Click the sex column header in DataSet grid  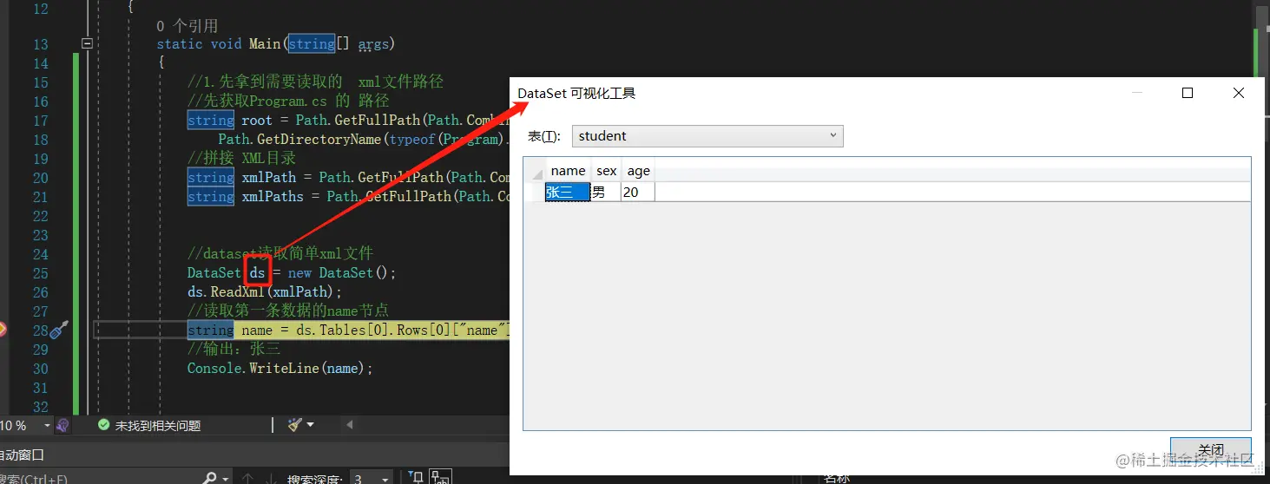click(x=606, y=171)
